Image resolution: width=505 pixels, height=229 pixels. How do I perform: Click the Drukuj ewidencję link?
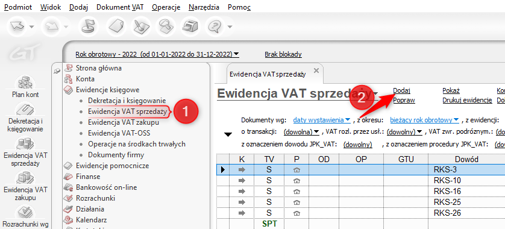pyautogui.click(x=467, y=100)
